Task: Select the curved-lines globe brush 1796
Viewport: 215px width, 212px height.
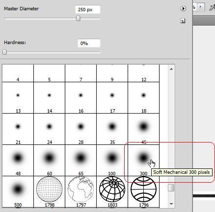Action: tap(144, 192)
